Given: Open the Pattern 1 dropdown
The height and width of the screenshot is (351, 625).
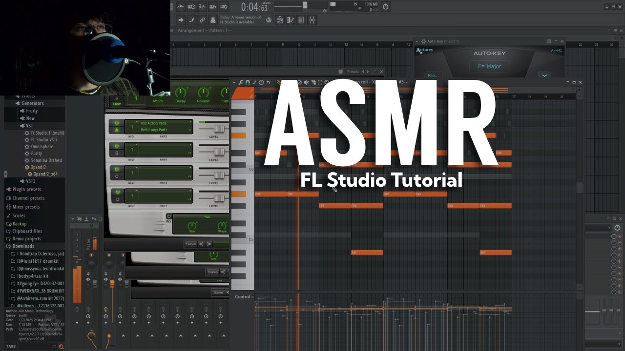Looking at the screenshot, I should [x=220, y=30].
